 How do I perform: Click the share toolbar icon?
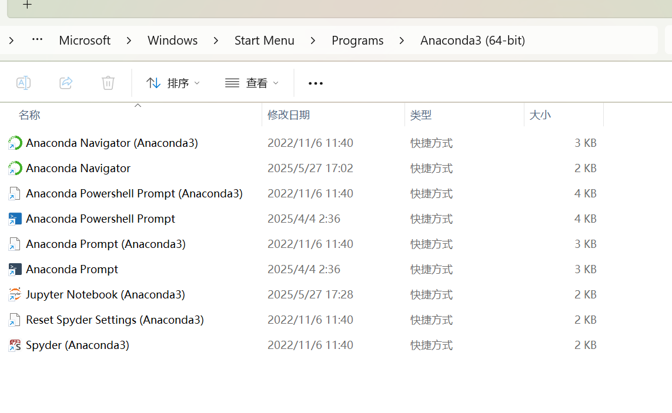(x=66, y=83)
